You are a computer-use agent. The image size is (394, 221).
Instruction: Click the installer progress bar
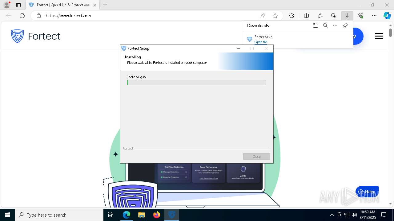pyautogui.click(x=196, y=83)
